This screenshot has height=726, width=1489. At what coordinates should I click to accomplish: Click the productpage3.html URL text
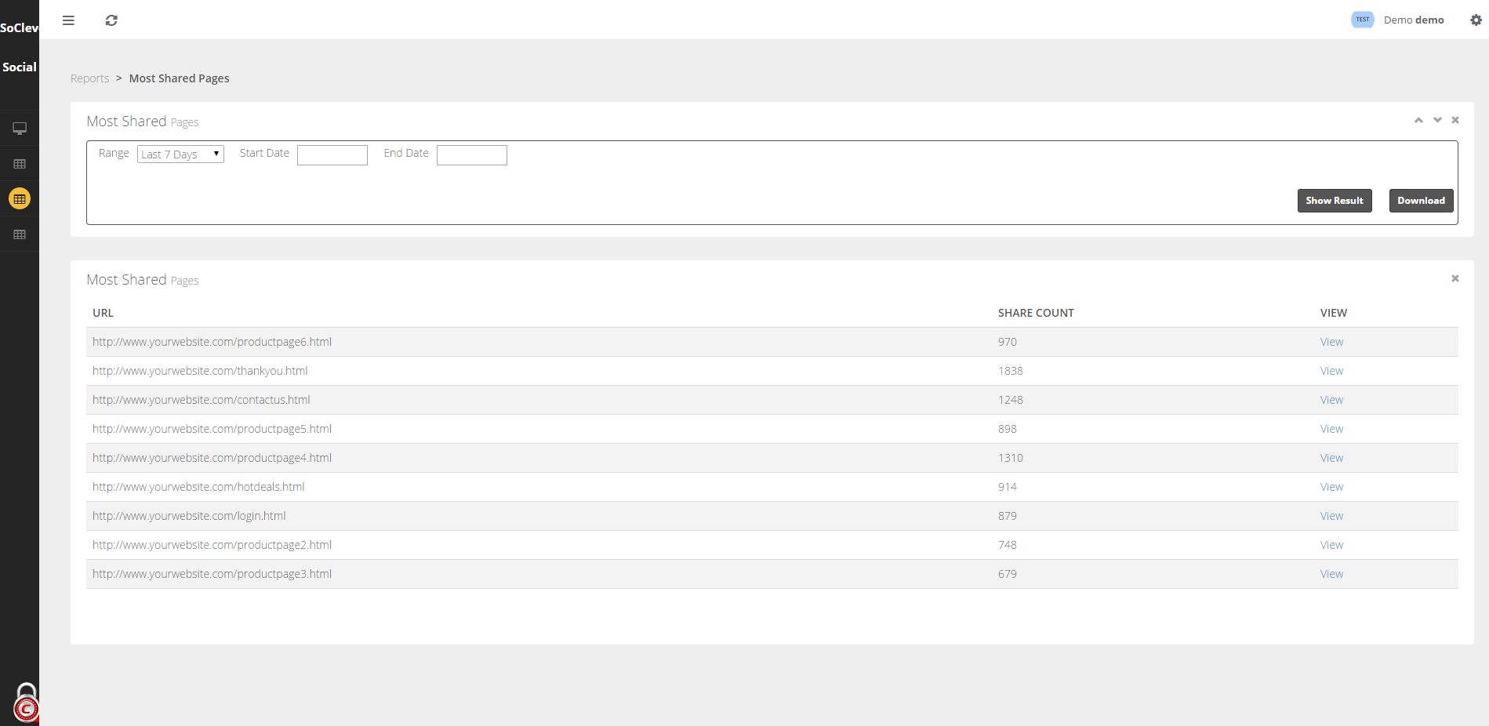[x=212, y=574]
